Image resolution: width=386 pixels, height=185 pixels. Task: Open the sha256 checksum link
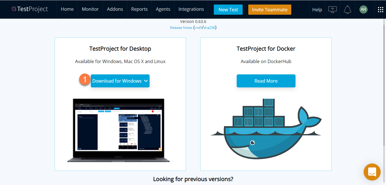[x=209, y=28]
